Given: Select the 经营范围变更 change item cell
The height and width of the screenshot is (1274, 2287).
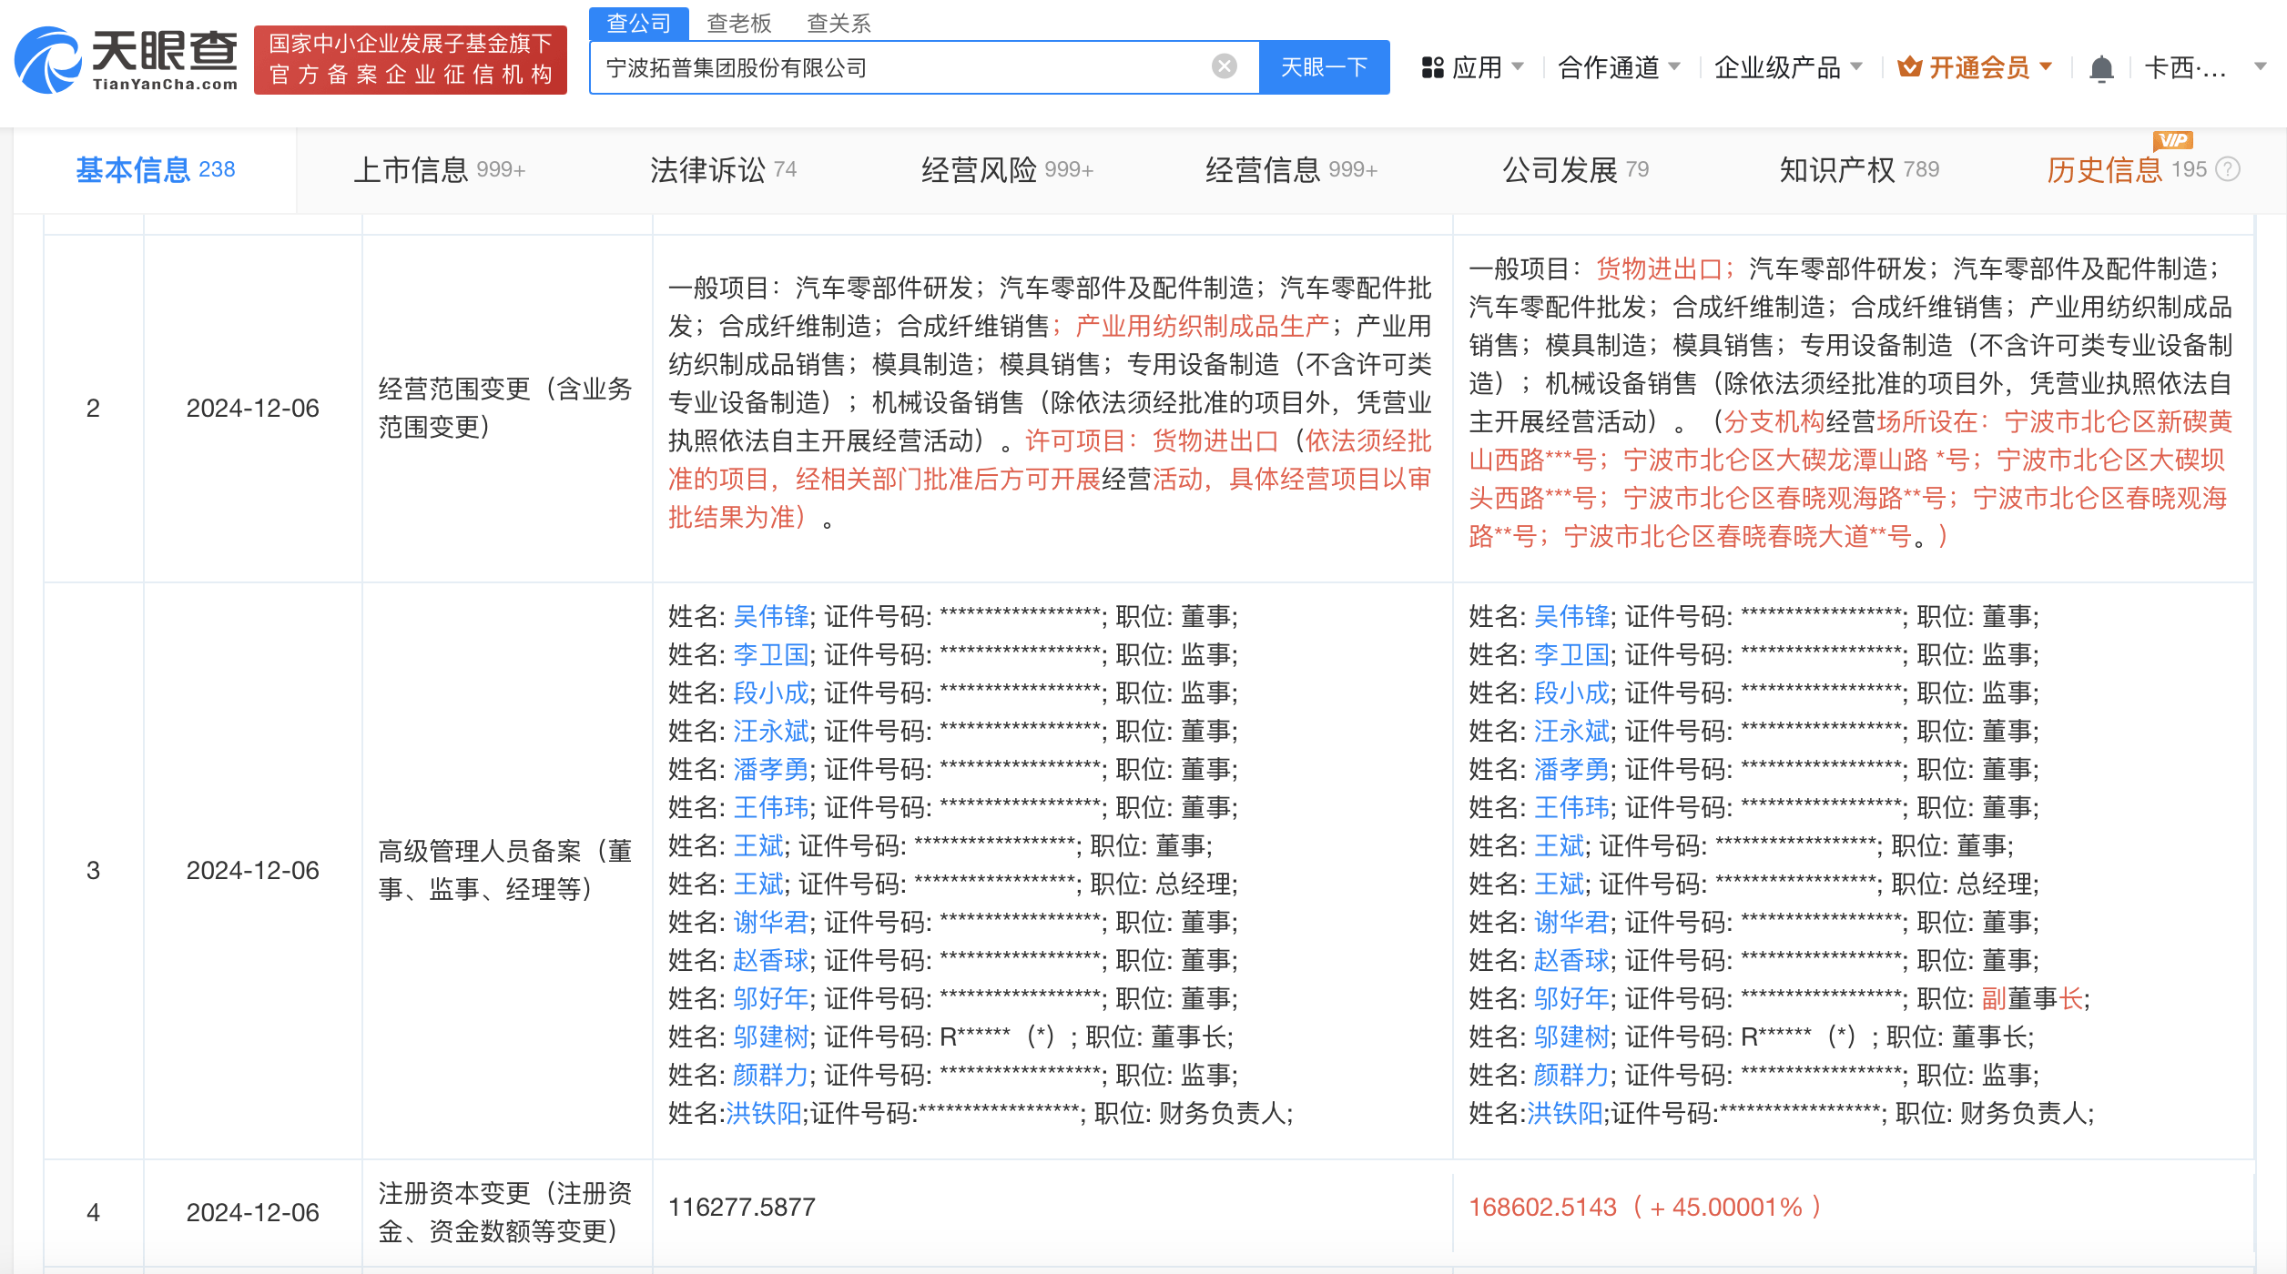Looking at the screenshot, I should coord(505,408).
